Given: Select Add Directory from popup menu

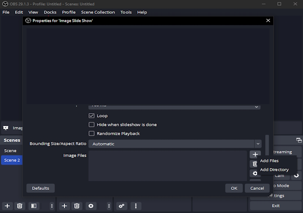Looking at the screenshot, I should (274, 169).
